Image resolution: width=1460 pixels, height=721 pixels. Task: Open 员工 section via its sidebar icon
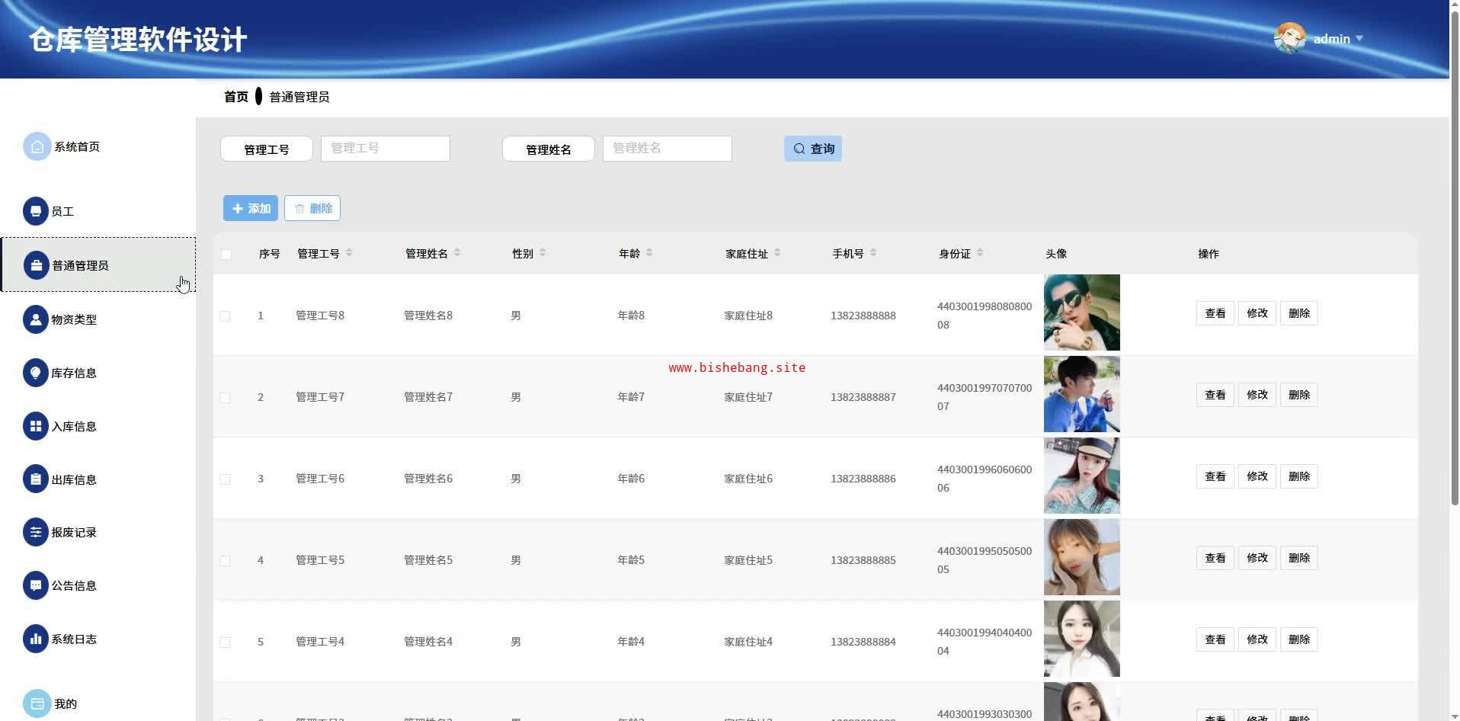[35, 211]
